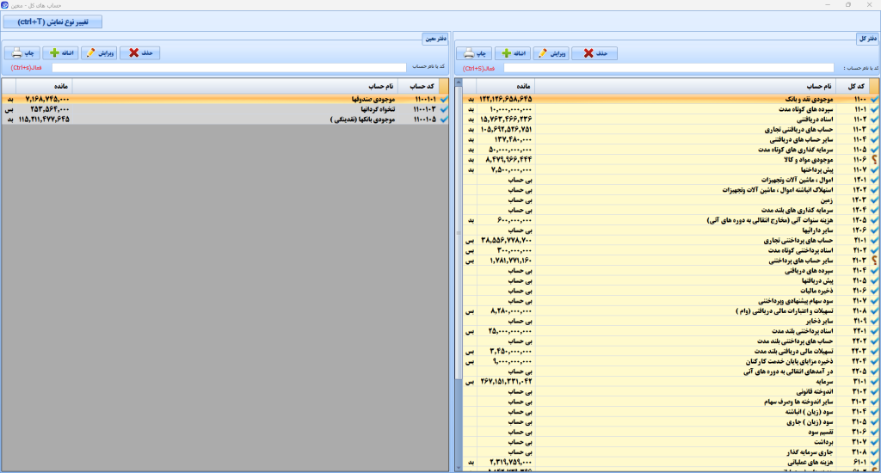Sort general ledger by نام حساب column header
Screen dimensions: 881x473
point(686,86)
